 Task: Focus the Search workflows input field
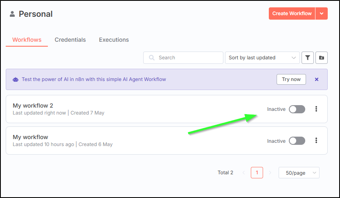[x=183, y=58]
